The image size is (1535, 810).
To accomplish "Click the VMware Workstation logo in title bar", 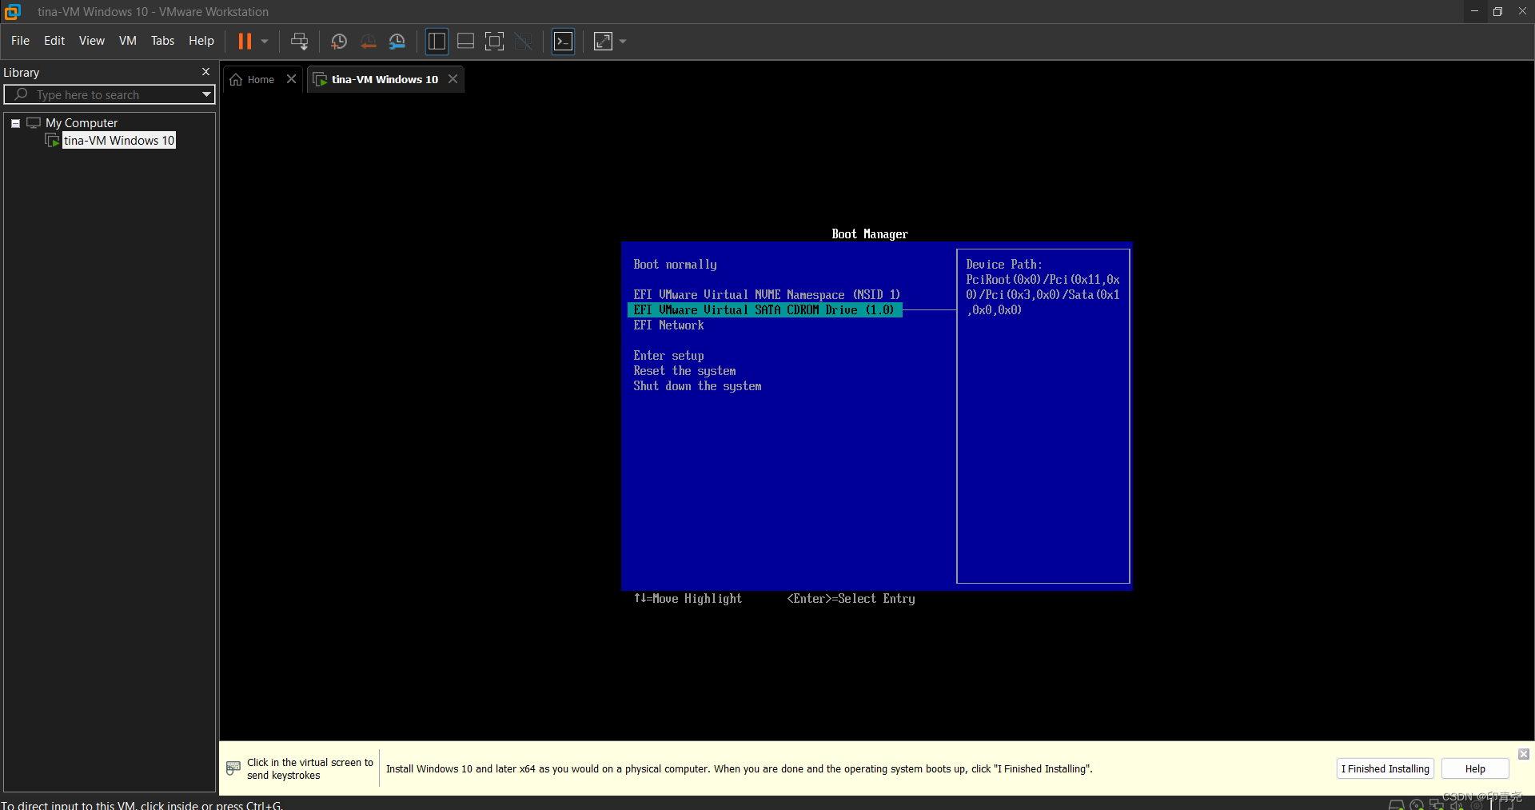I will [x=13, y=12].
